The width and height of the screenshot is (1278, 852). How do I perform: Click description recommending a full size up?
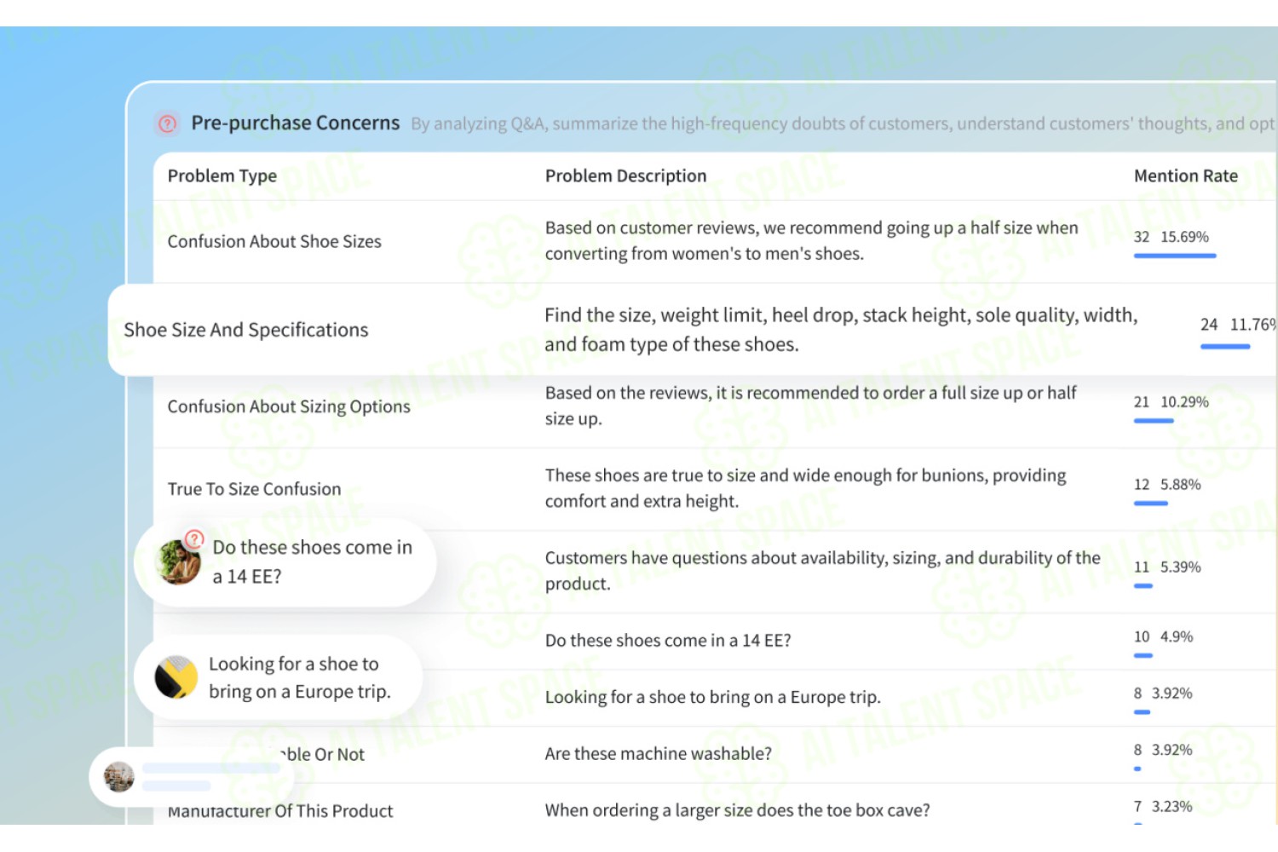(x=811, y=406)
